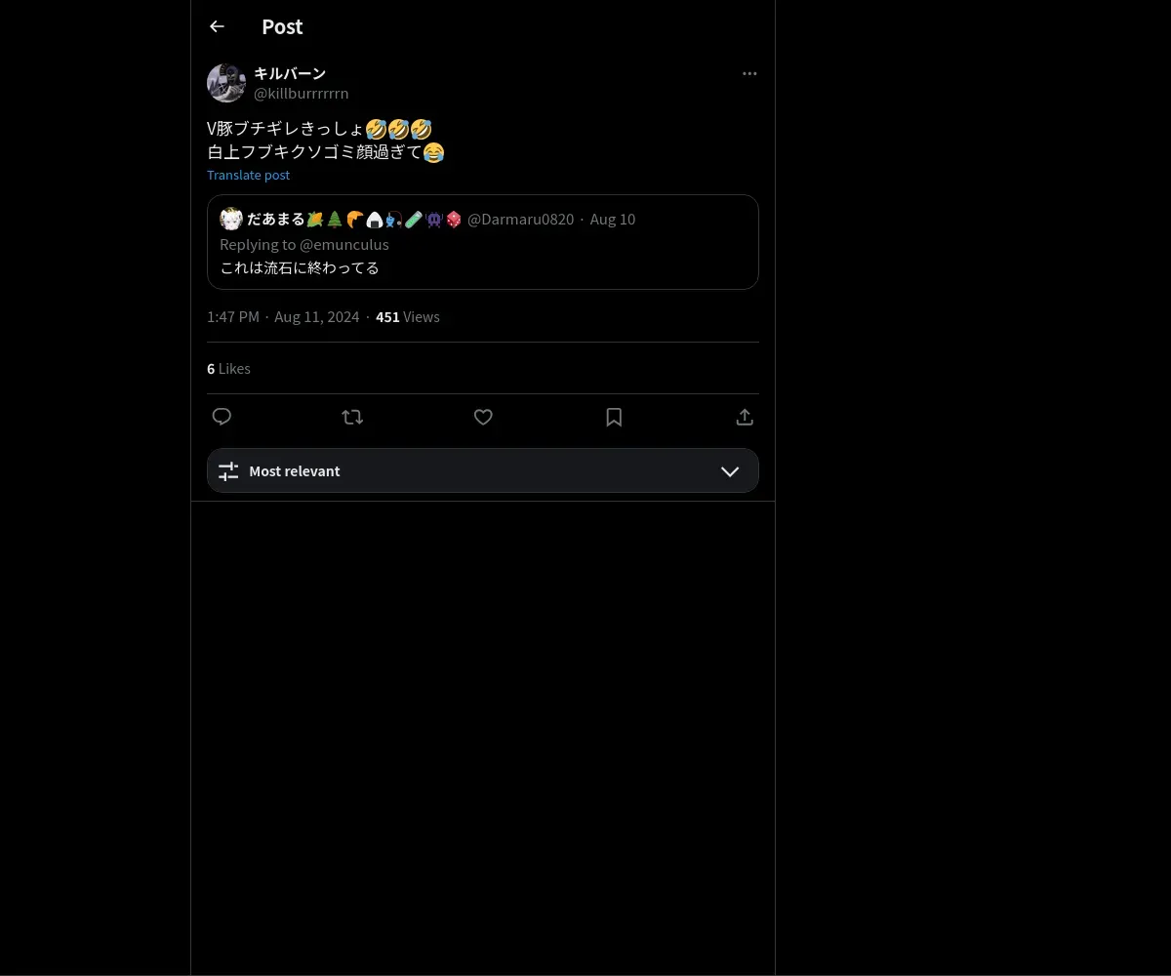The height and width of the screenshot is (976, 1171).
Task: Expand the Most relevant chevron arrow
Action: 730,471
